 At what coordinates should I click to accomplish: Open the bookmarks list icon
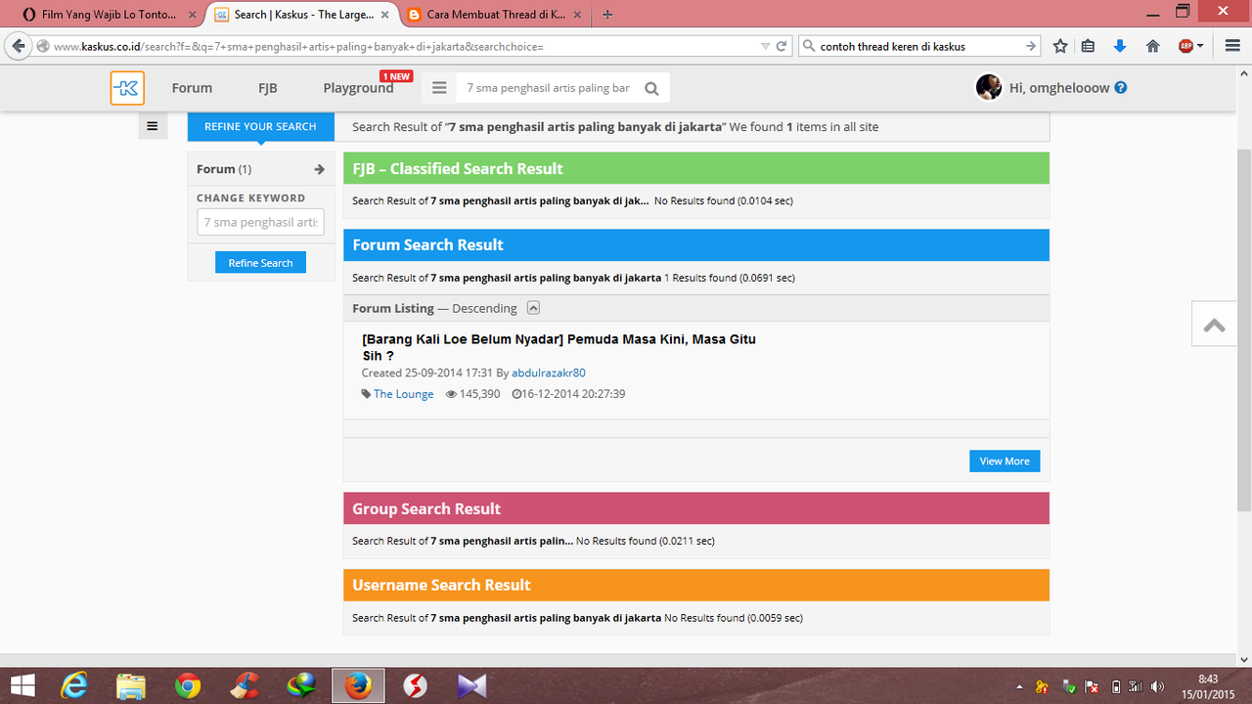coord(1088,46)
